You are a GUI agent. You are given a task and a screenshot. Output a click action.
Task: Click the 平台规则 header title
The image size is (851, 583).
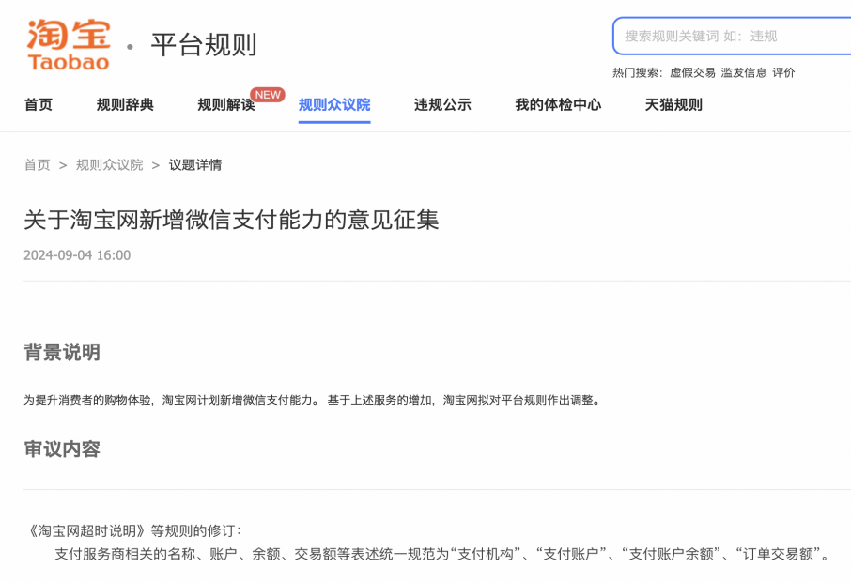point(204,44)
